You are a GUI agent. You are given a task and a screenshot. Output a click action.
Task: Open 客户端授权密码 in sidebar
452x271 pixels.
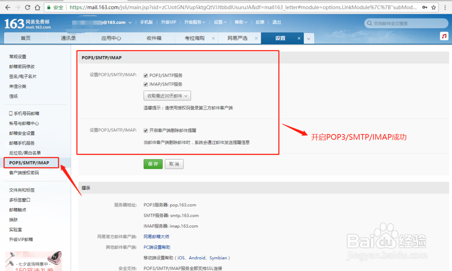[24, 173]
